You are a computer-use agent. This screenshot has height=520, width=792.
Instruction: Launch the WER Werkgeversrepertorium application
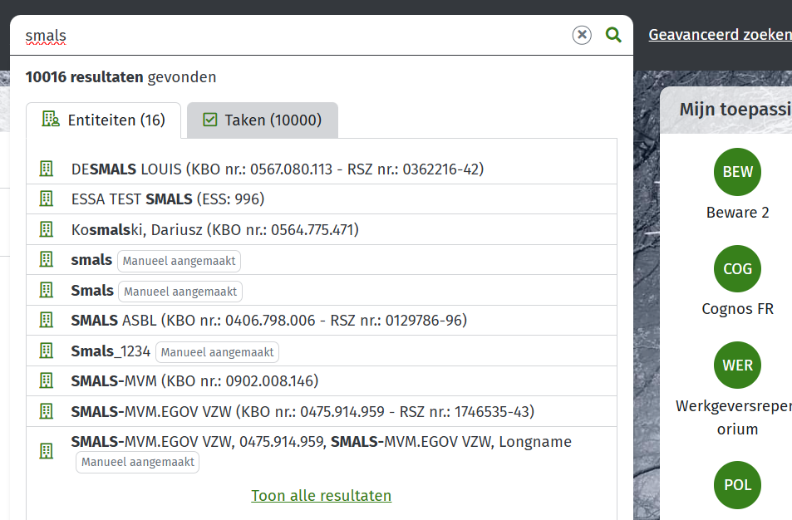tap(737, 365)
